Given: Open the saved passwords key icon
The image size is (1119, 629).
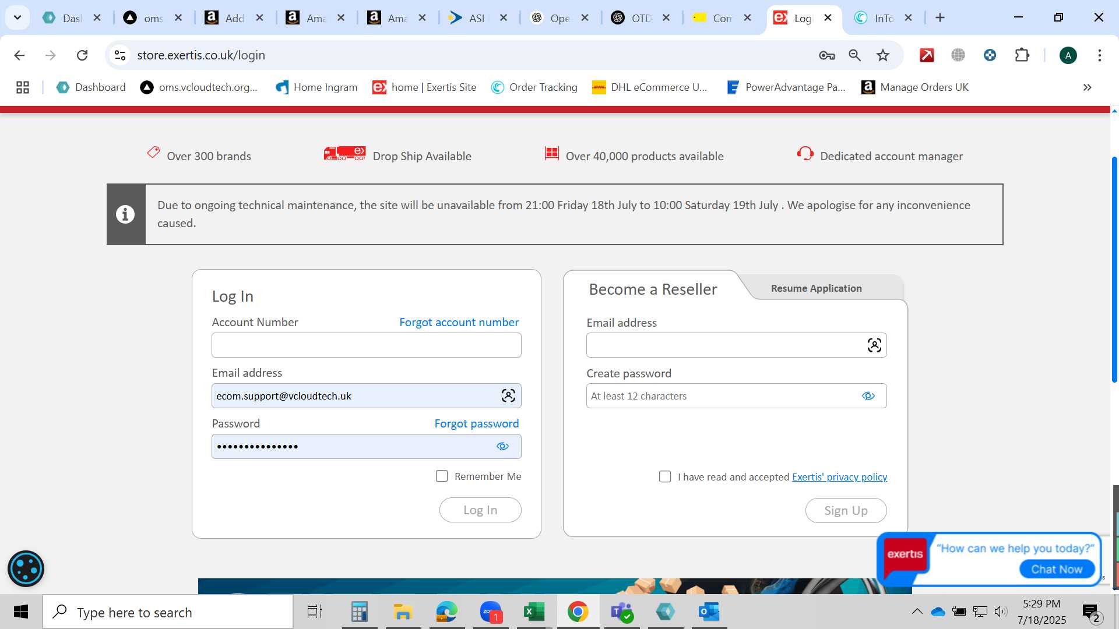Looking at the screenshot, I should click(826, 55).
